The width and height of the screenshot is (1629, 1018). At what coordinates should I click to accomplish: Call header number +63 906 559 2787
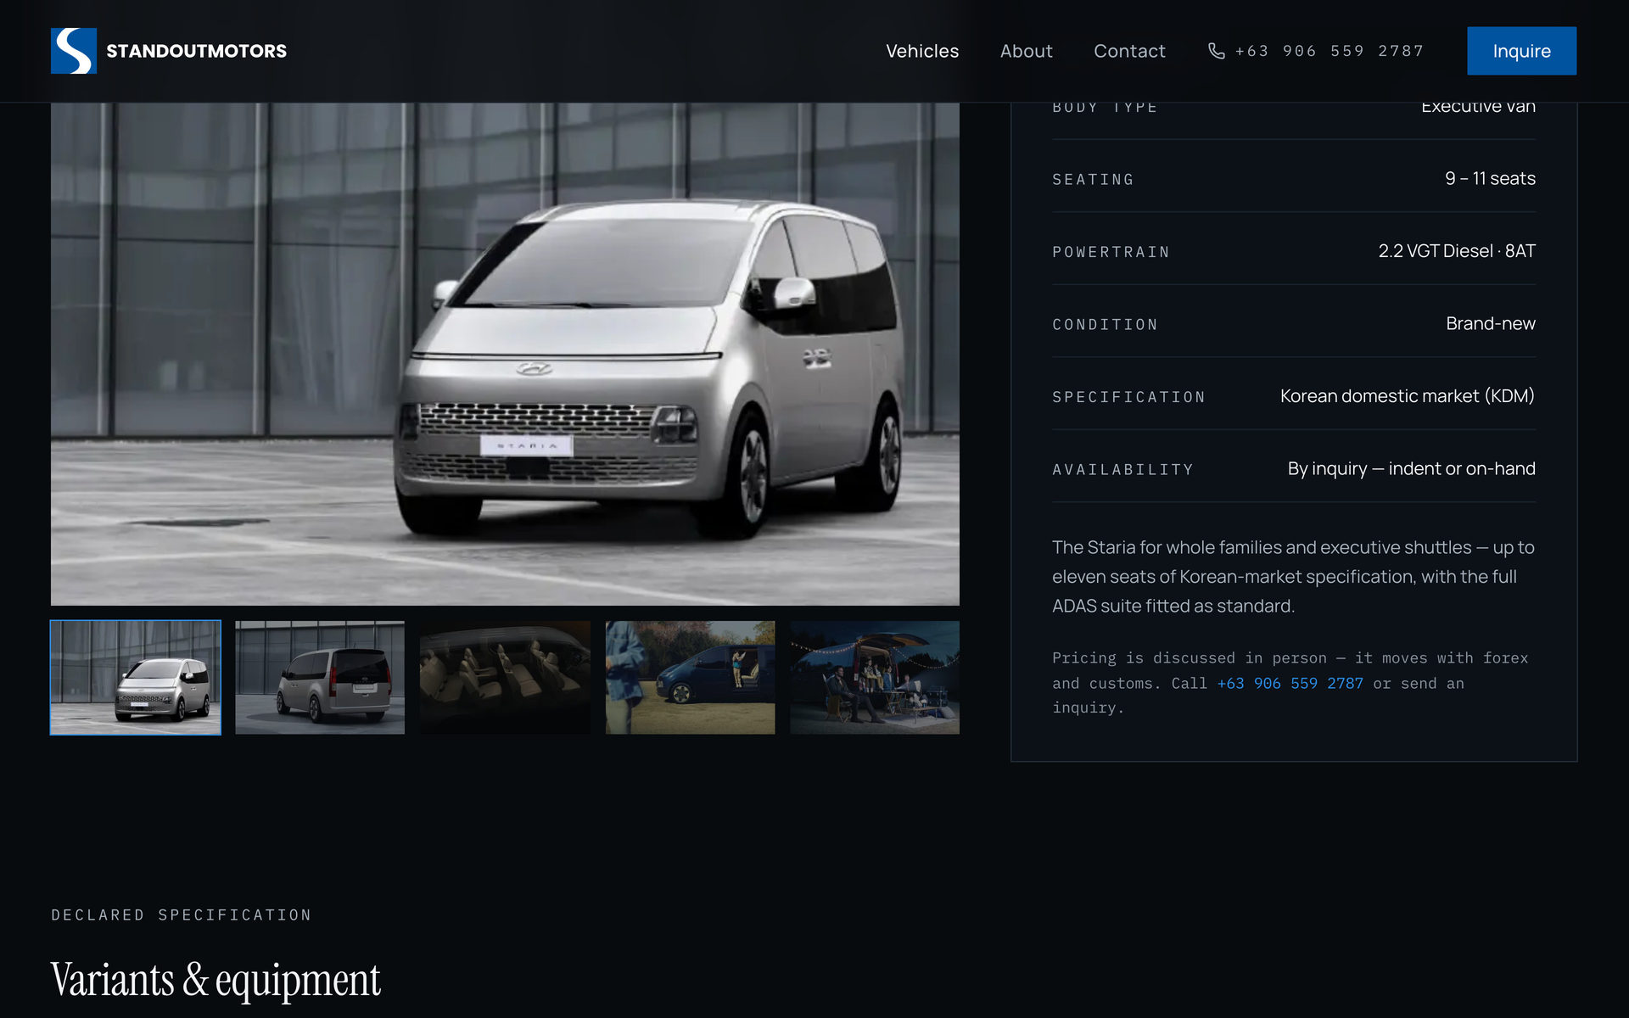[1329, 51]
